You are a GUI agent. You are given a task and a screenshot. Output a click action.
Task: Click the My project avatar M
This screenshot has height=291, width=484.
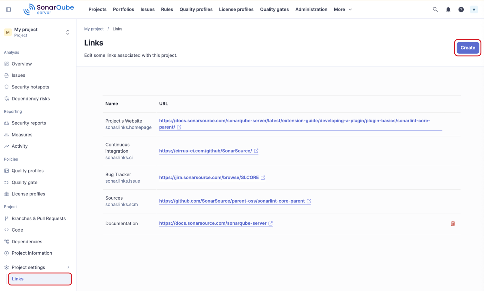click(8, 32)
